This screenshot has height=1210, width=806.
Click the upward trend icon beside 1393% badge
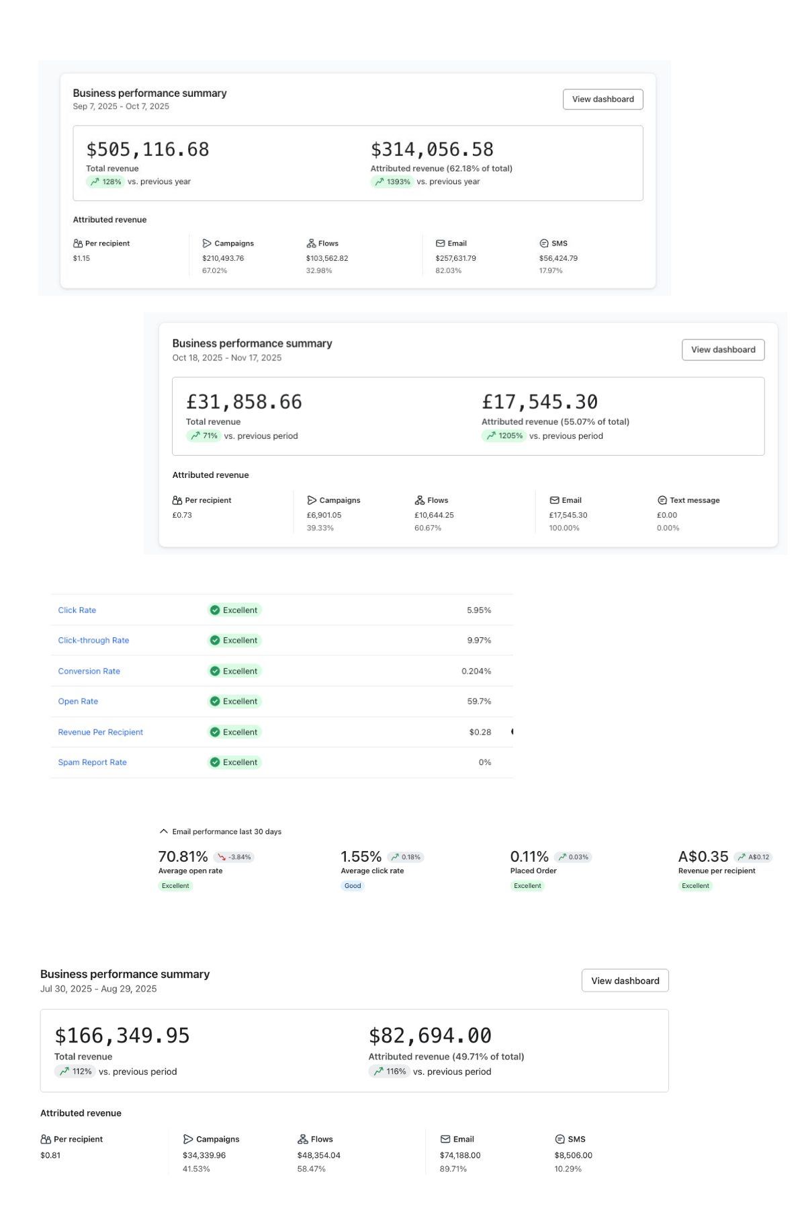pos(379,182)
